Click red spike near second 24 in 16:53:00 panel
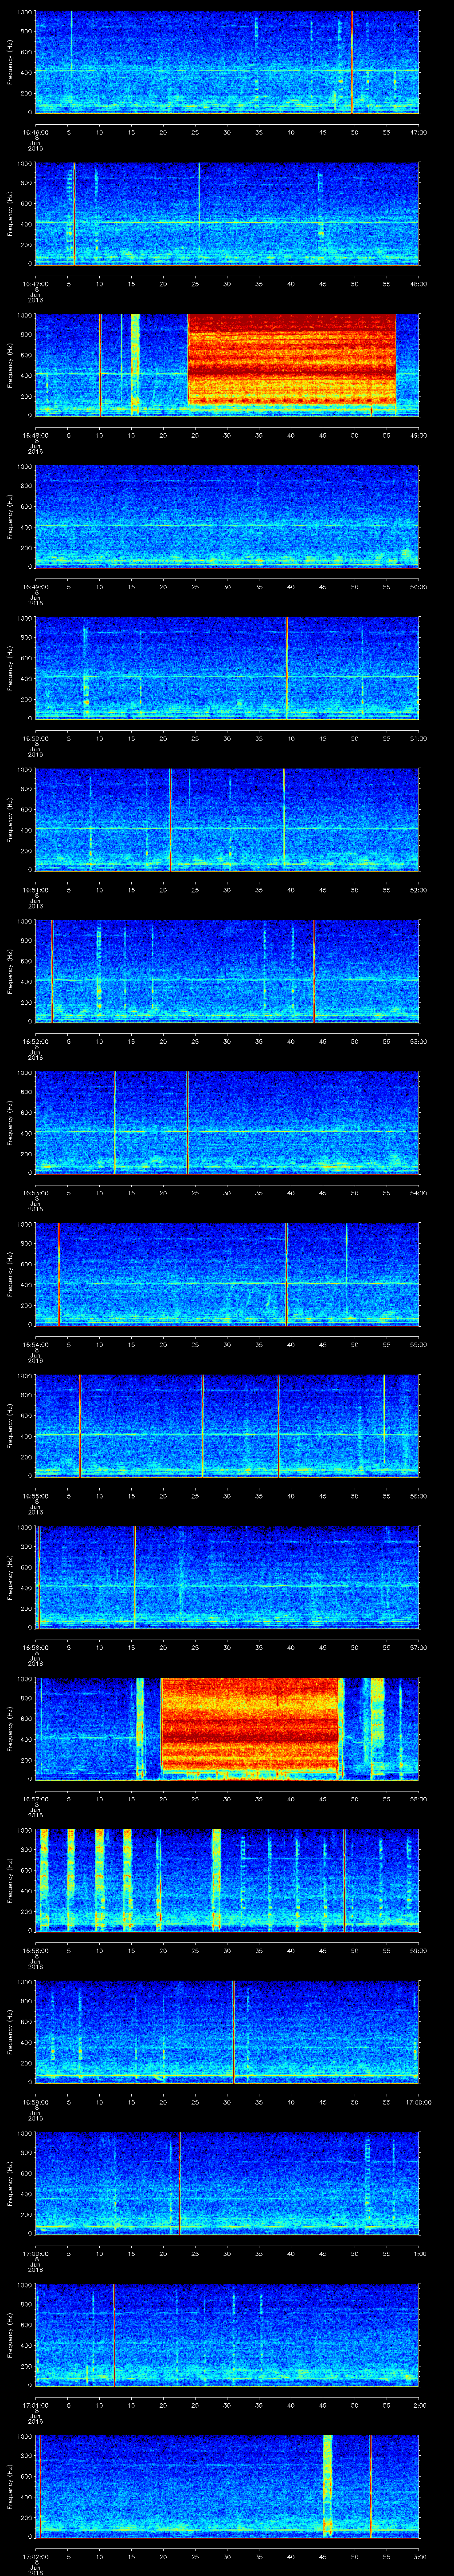The image size is (454, 2576). (x=188, y=1122)
